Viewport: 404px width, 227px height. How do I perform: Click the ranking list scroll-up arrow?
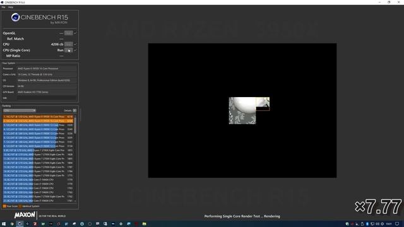tap(75, 116)
